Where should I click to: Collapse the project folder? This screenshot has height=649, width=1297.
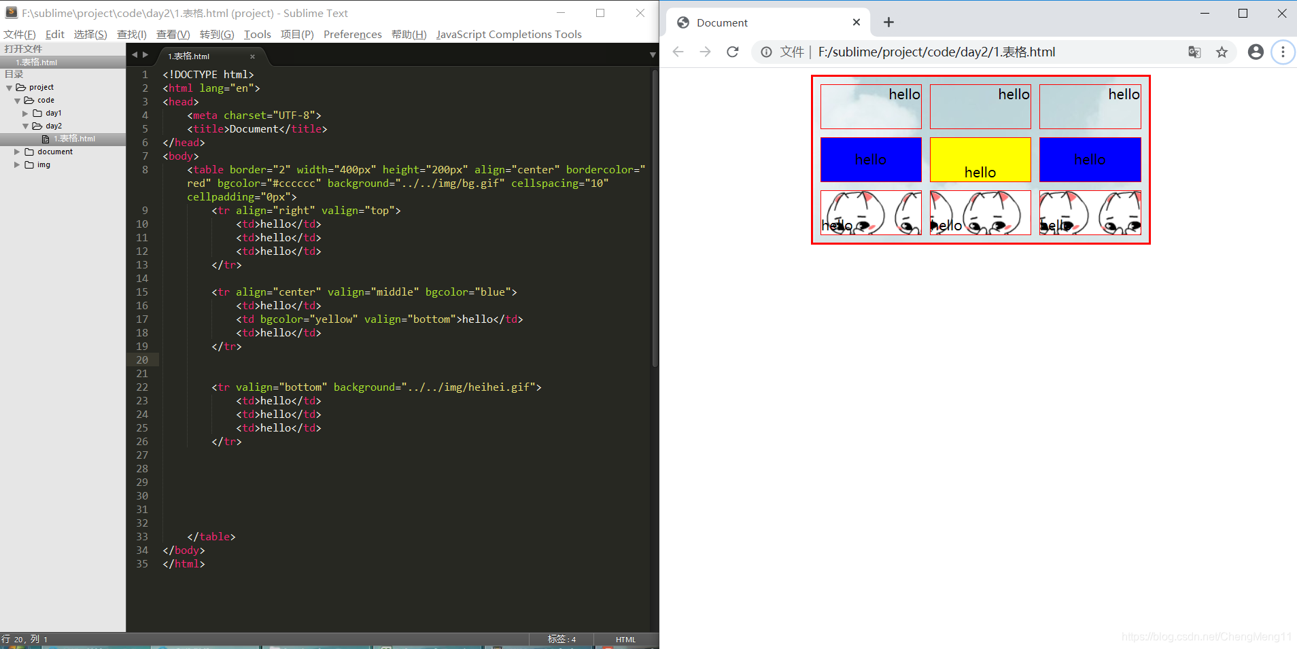pyautogui.click(x=10, y=88)
